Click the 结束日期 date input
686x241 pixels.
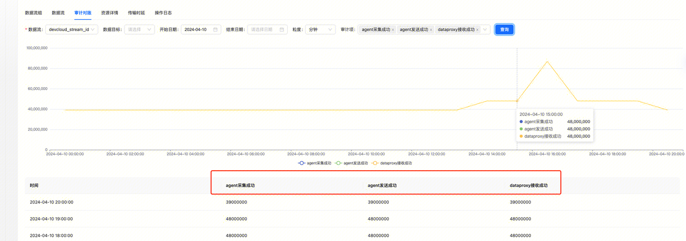point(264,30)
